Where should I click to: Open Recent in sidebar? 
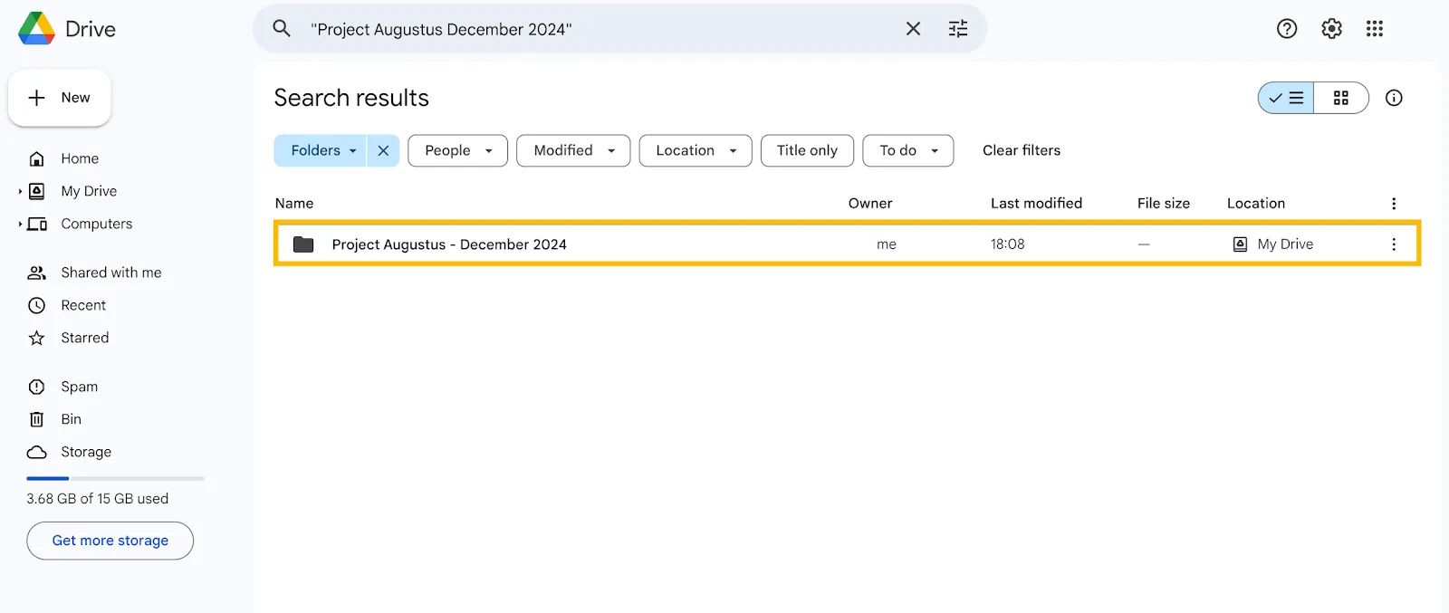coord(83,305)
